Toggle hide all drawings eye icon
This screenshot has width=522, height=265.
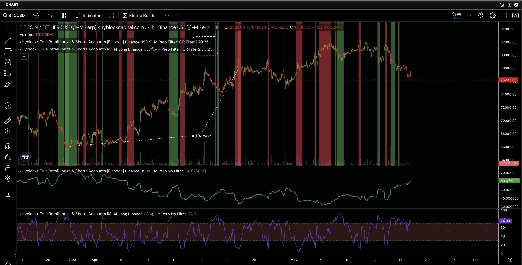(8, 179)
